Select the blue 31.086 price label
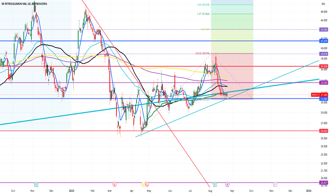The image size is (329, 194). click(323, 98)
